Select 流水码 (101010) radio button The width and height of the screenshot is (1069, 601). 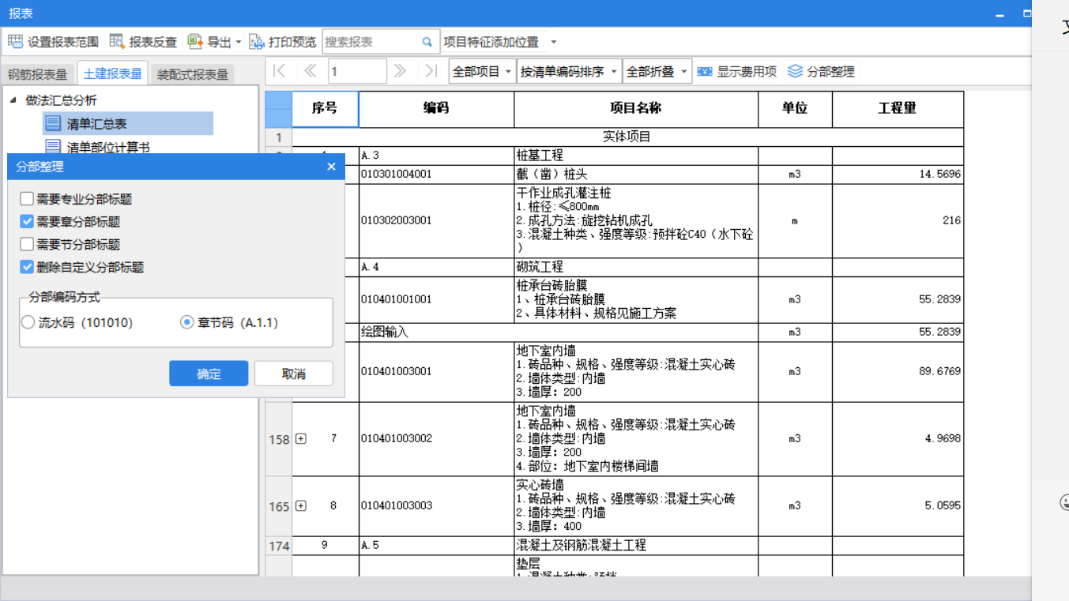click(28, 322)
